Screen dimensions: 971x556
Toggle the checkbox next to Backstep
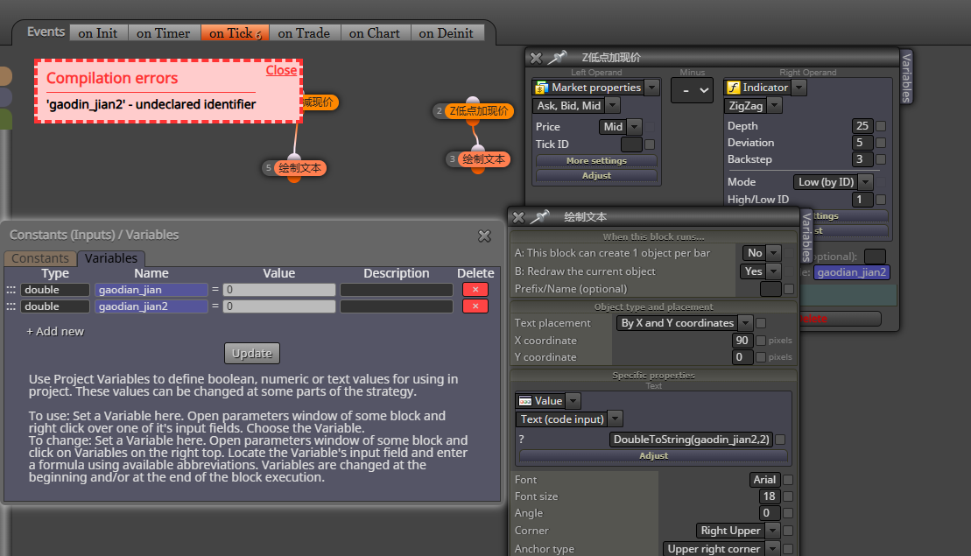point(881,159)
